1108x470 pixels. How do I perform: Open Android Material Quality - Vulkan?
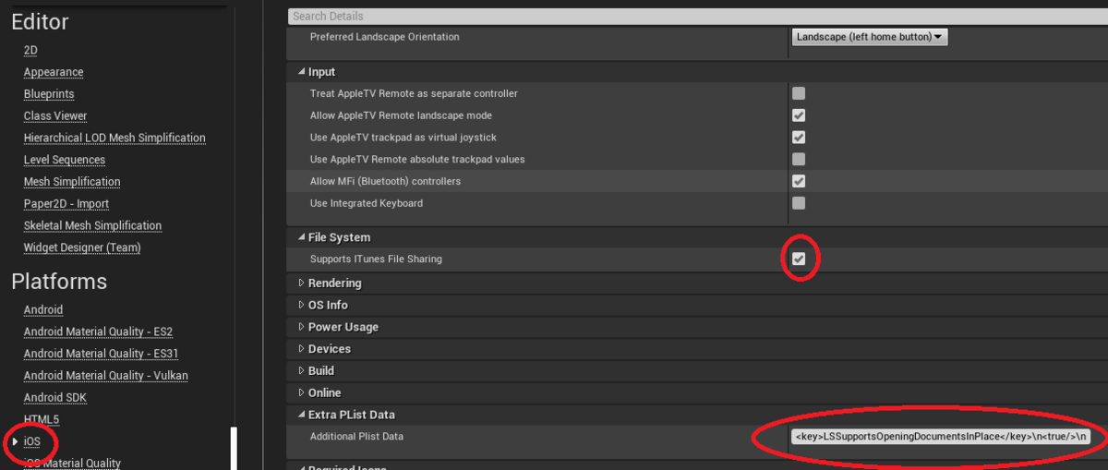(106, 376)
